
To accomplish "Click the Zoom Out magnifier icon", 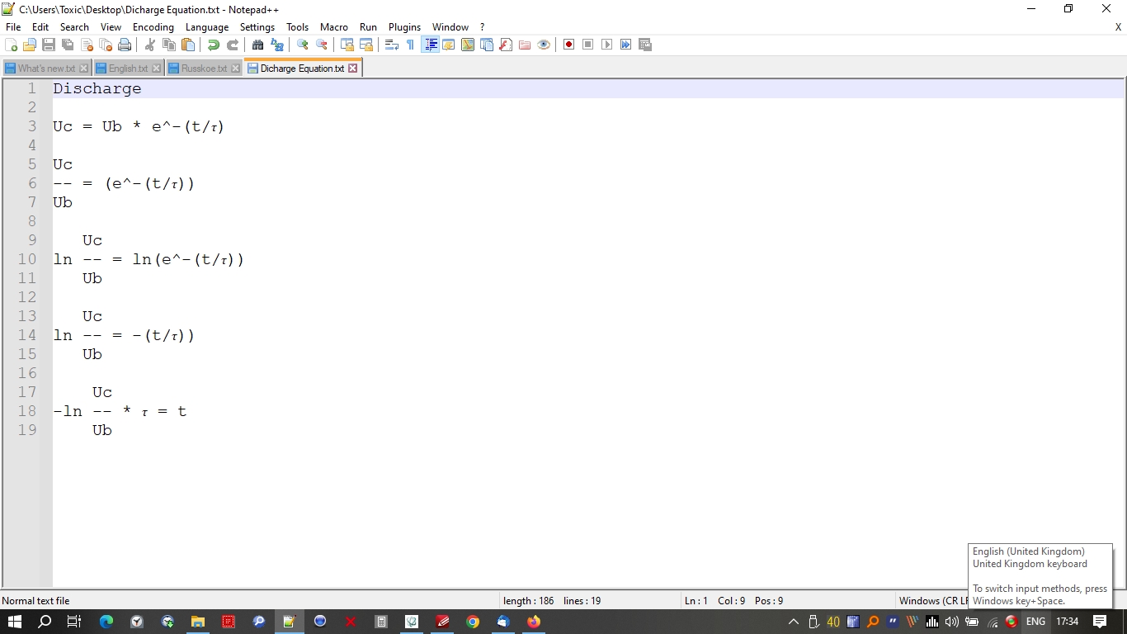I will click(322, 45).
